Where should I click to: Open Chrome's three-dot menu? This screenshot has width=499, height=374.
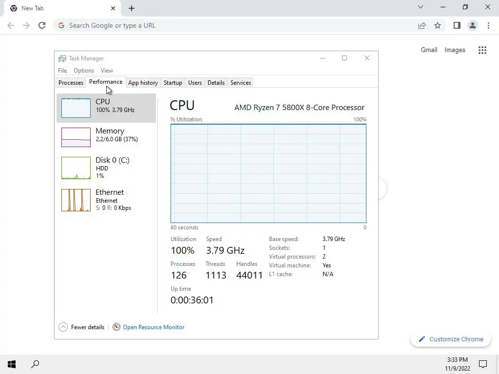point(488,25)
